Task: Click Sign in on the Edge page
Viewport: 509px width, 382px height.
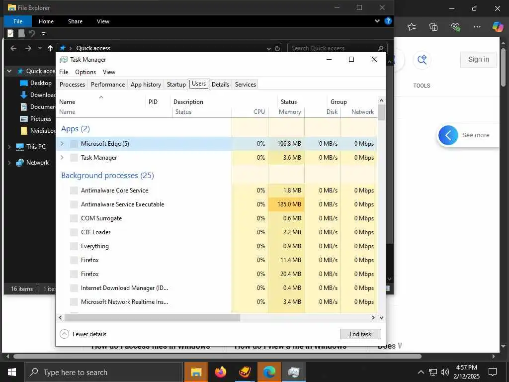Action: (x=479, y=60)
